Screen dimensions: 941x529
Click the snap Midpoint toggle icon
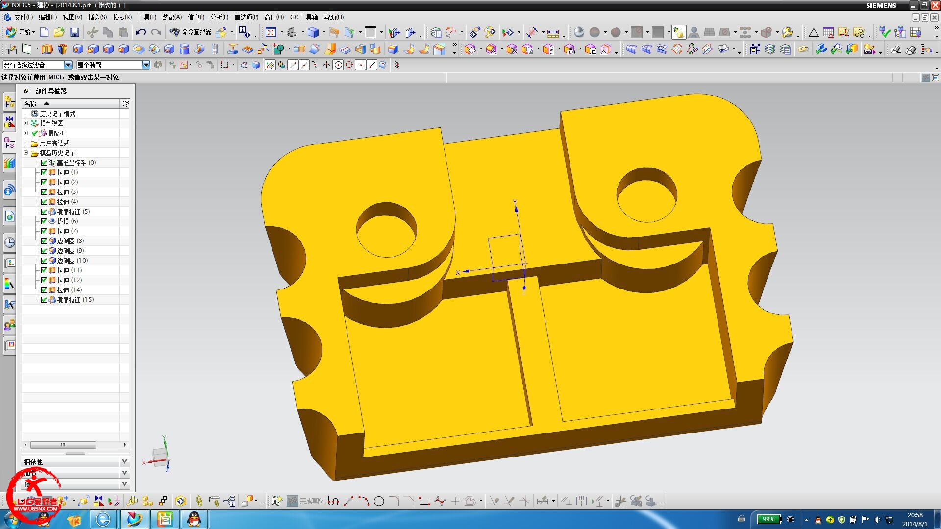point(304,65)
